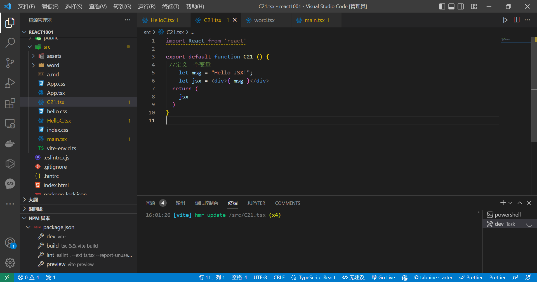This screenshot has width=537, height=282.
Task: Create a new terminal with plus icon
Action: pos(503,203)
